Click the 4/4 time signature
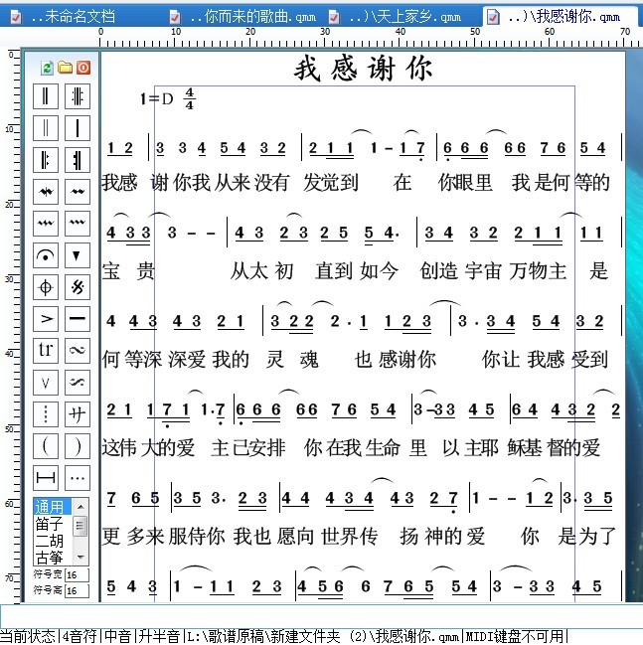643x645 pixels. point(189,98)
